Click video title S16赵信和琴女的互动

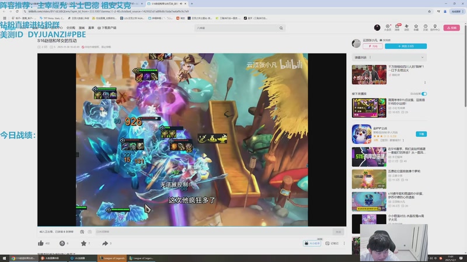pyautogui.click(x=57, y=41)
